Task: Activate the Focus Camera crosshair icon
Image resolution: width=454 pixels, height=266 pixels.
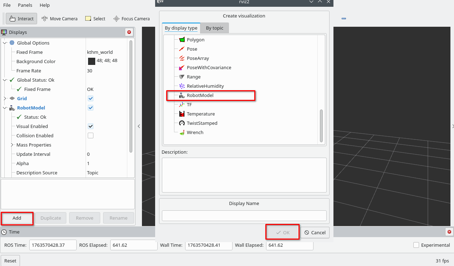Action: pyautogui.click(x=116, y=19)
